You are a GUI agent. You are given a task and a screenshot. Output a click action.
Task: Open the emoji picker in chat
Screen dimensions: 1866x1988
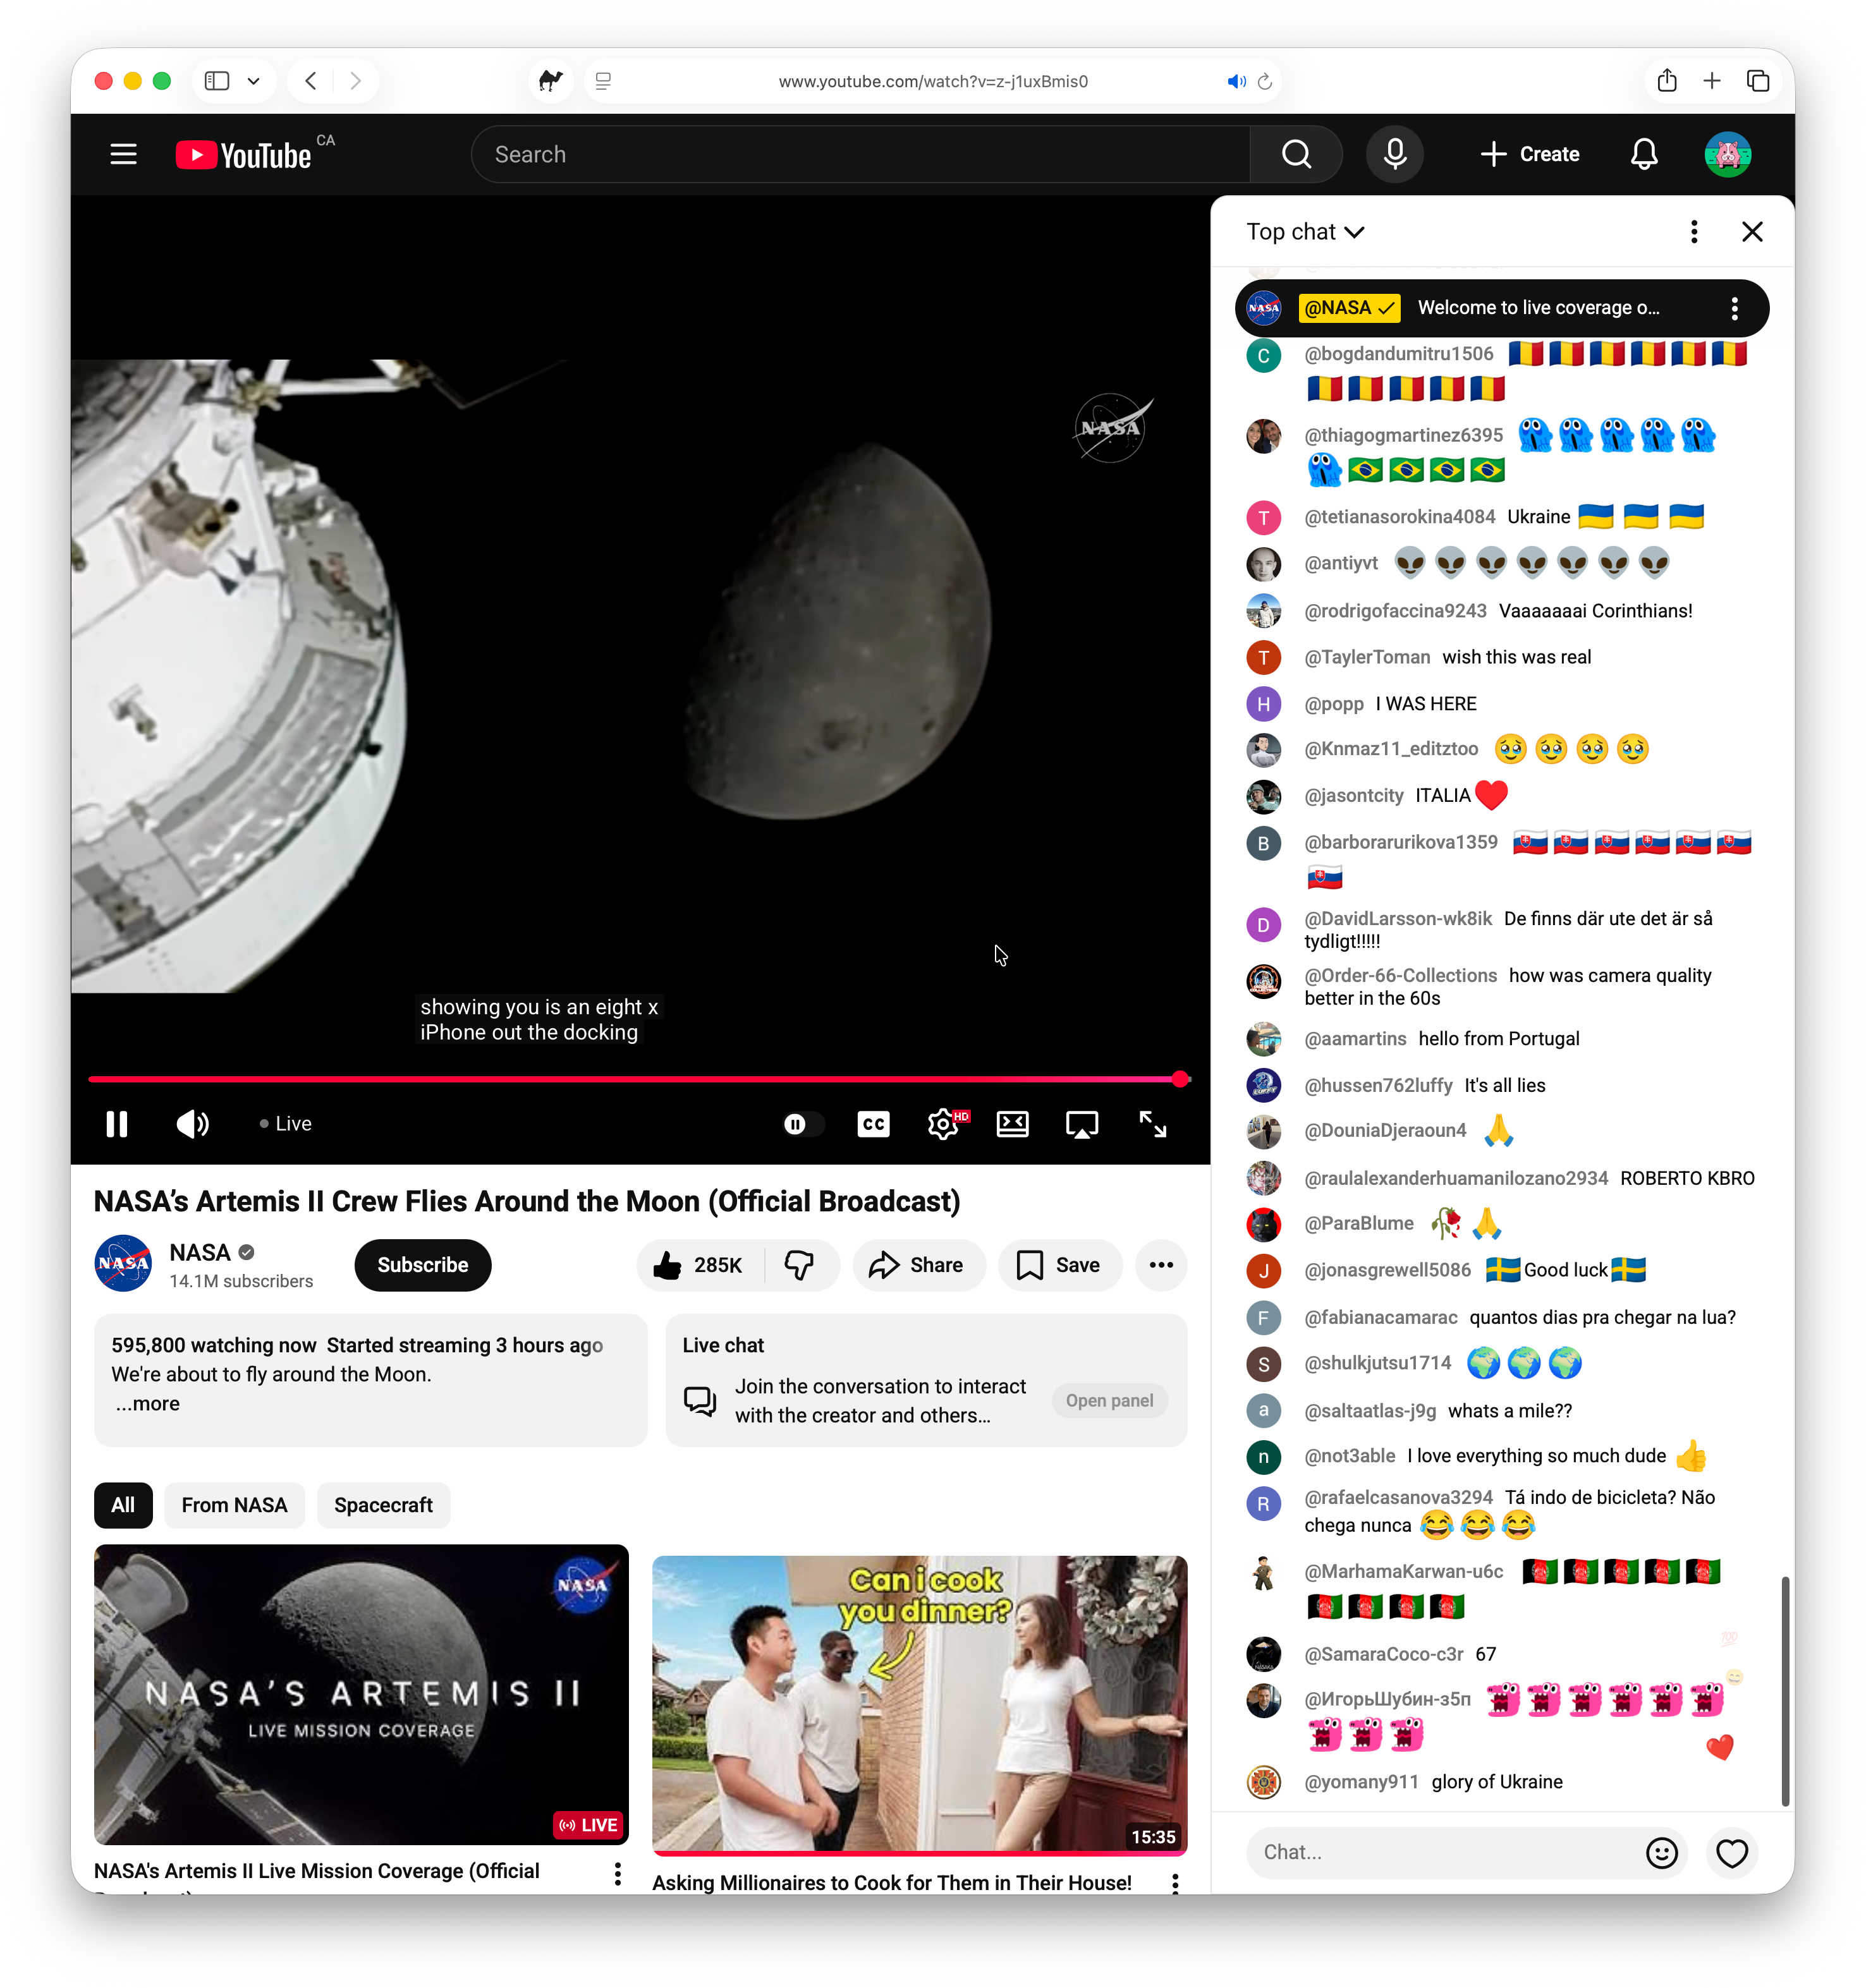point(1662,1853)
